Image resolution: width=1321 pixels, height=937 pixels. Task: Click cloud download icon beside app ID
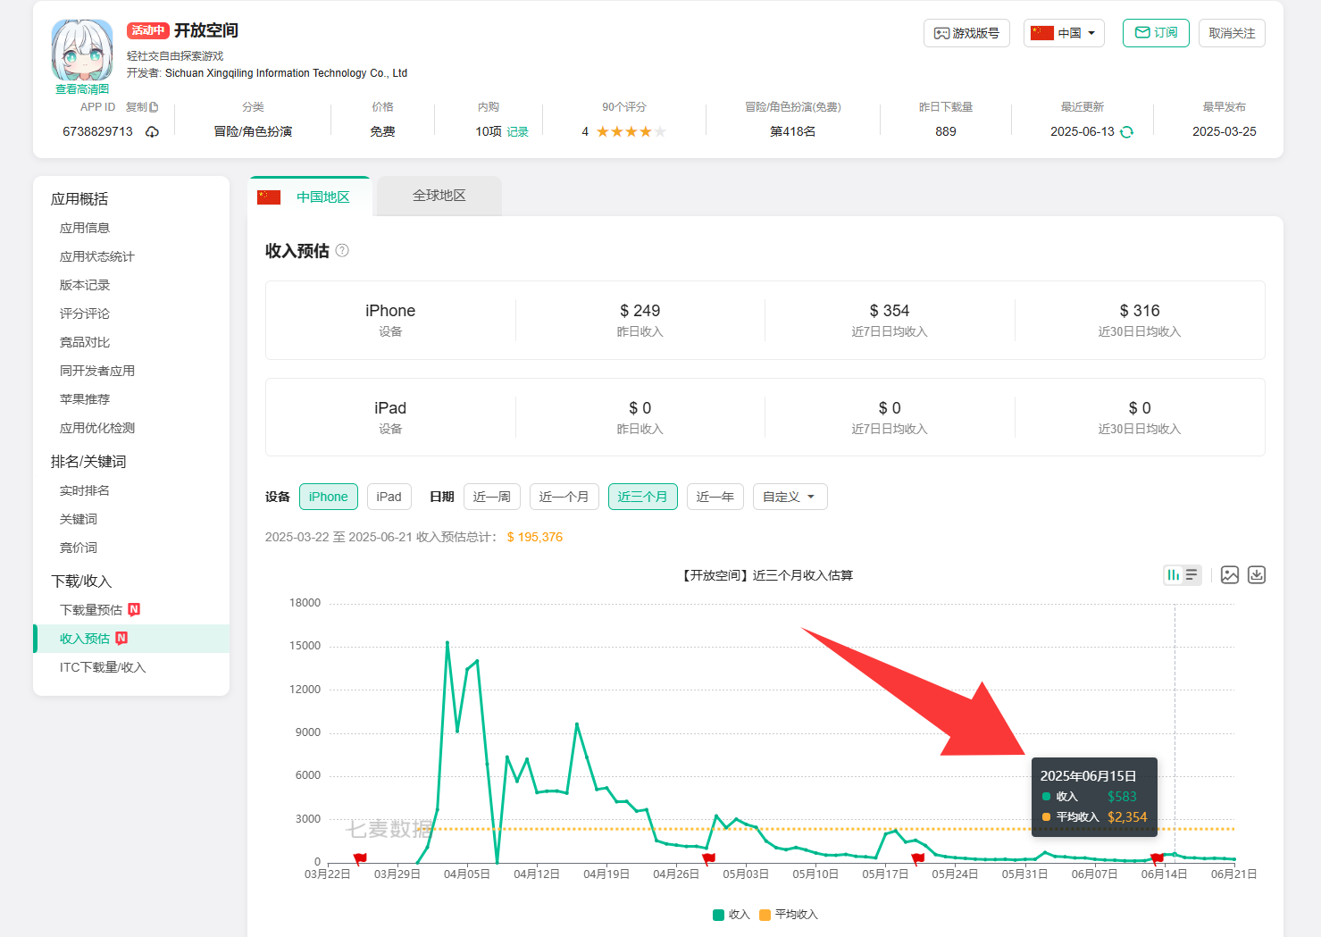[153, 132]
